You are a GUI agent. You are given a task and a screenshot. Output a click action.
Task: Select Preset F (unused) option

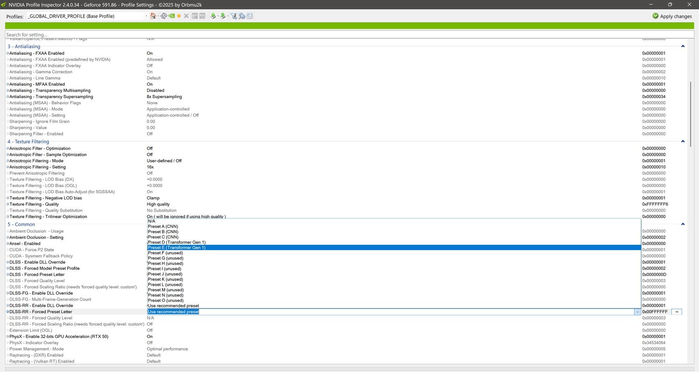394,253
